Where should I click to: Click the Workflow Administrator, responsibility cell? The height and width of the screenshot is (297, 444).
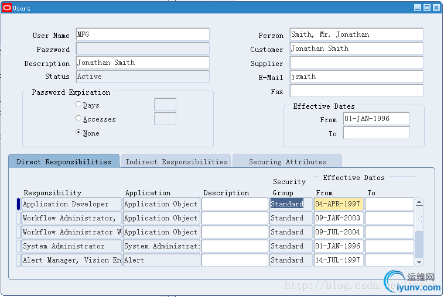click(71, 218)
